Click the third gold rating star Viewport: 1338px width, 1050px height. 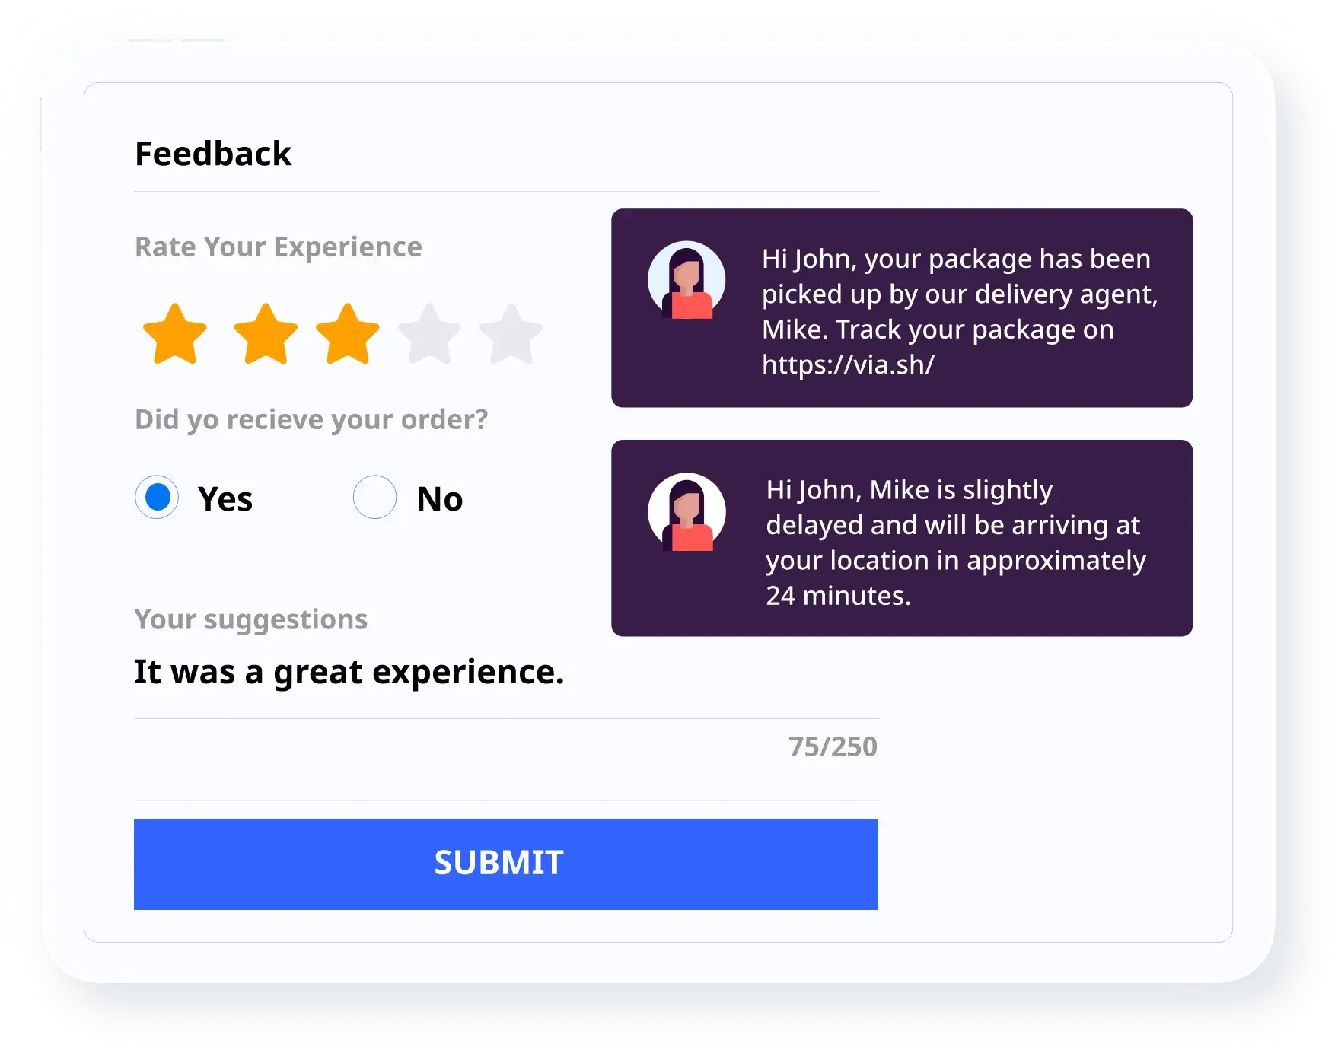(x=348, y=335)
